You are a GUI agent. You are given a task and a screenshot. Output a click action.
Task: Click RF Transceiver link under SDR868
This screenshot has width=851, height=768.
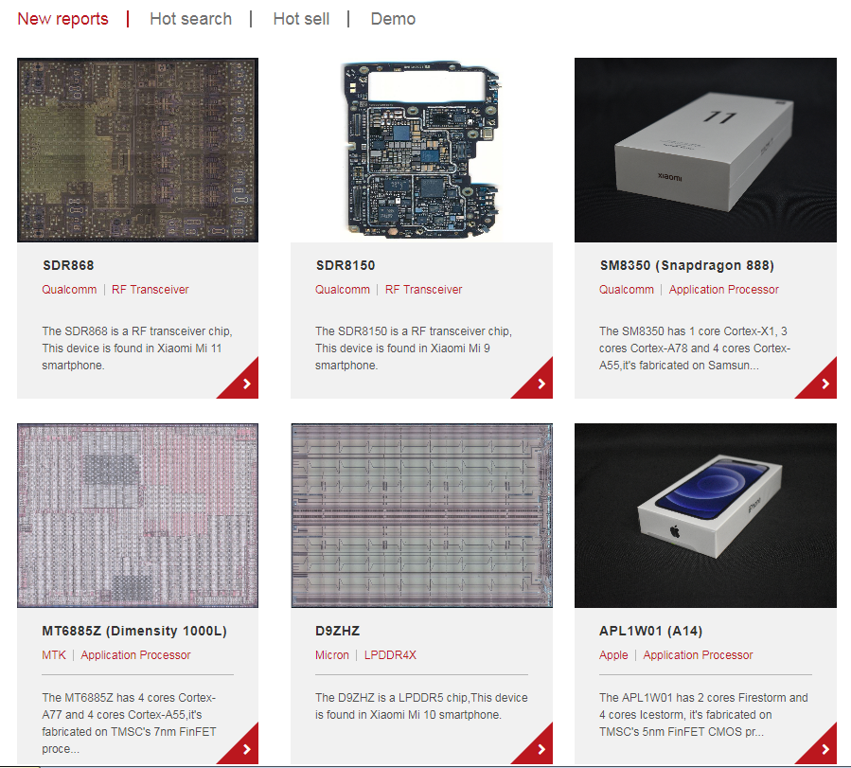150,290
